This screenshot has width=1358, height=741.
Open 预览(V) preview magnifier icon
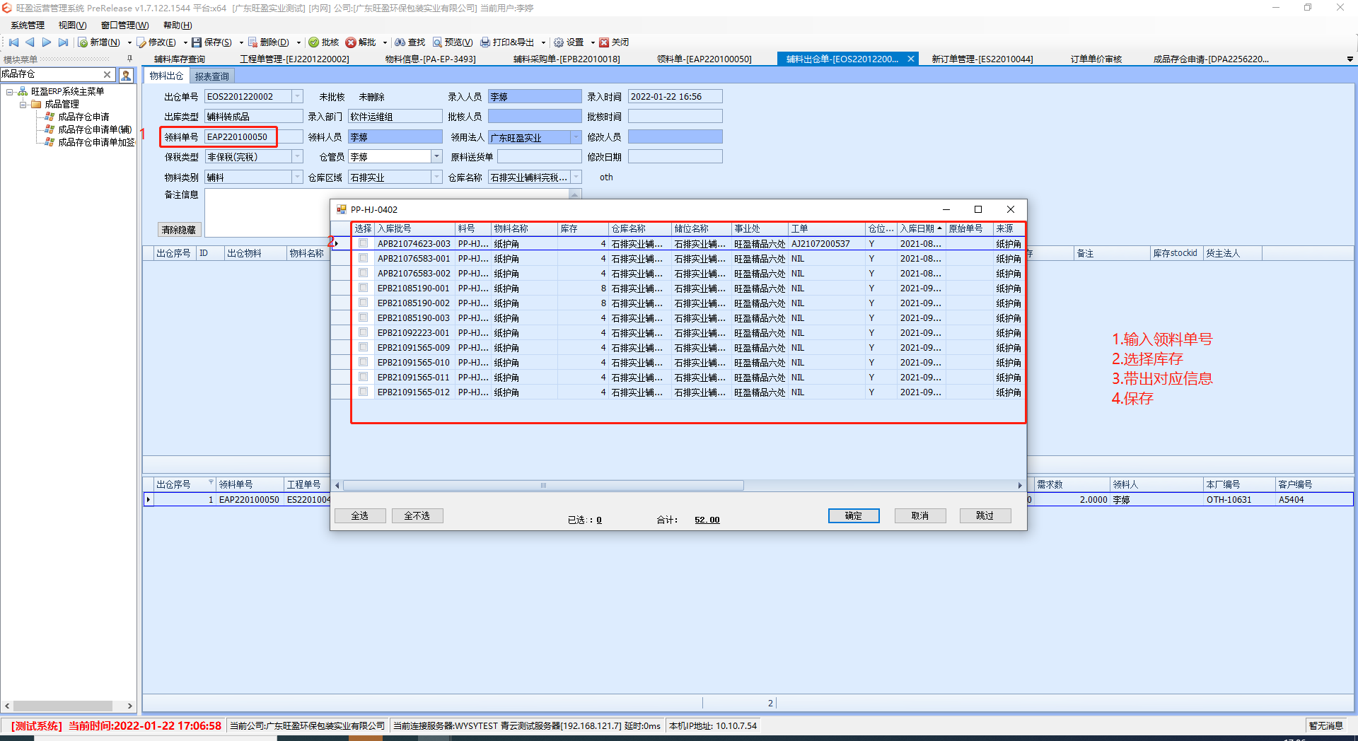438,42
